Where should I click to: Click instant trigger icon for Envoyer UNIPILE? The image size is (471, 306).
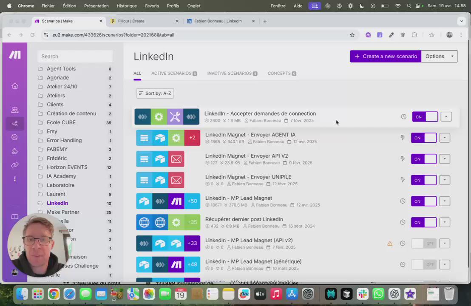pos(403,180)
